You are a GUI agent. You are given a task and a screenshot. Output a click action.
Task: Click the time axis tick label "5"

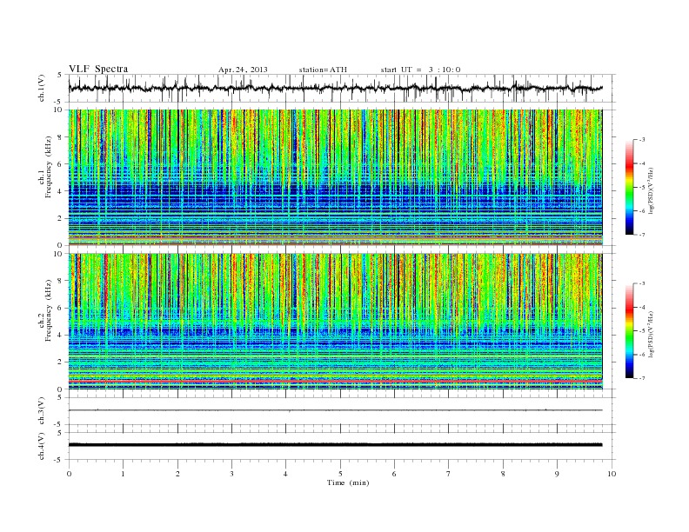[x=340, y=474]
